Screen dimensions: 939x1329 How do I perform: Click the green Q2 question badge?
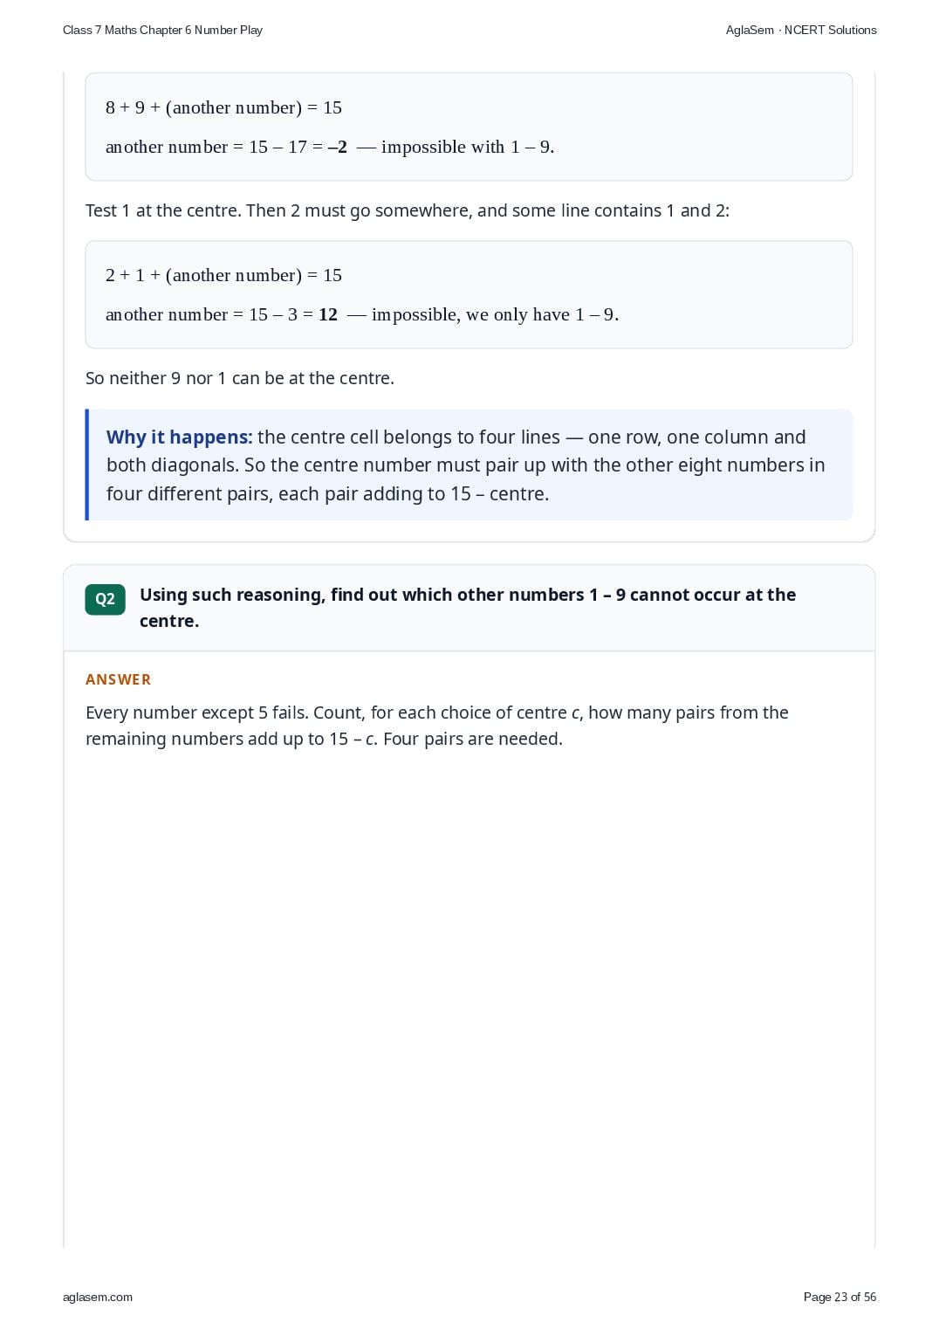click(105, 599)
